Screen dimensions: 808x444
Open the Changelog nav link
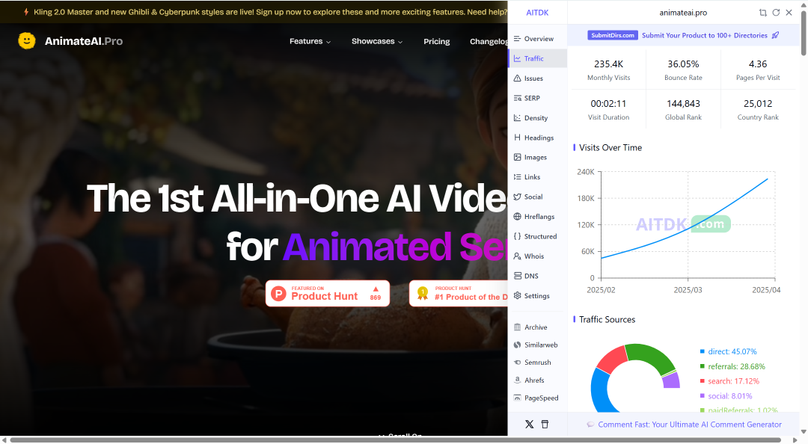pos(489,41)
